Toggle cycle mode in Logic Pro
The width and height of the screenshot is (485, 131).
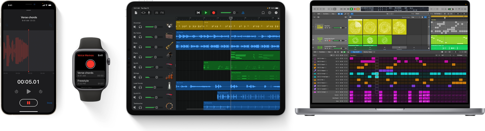pyautogui.click(x=358, y=9)
